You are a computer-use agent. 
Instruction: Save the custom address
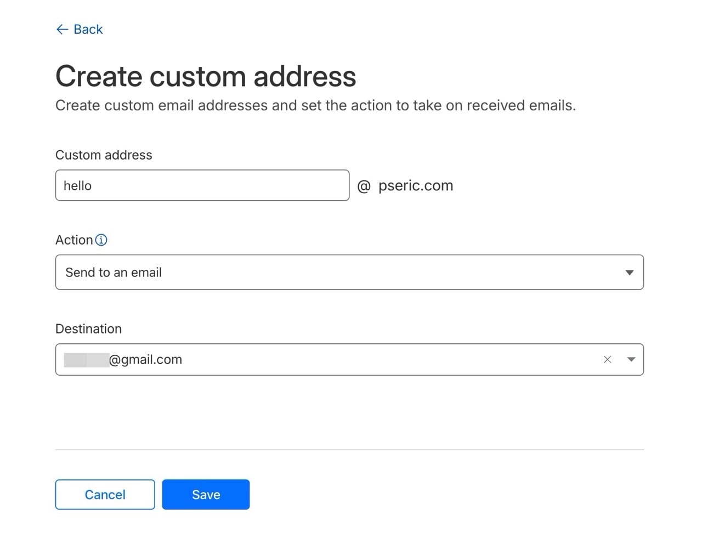pyautogui.click(x=206, y=494)
